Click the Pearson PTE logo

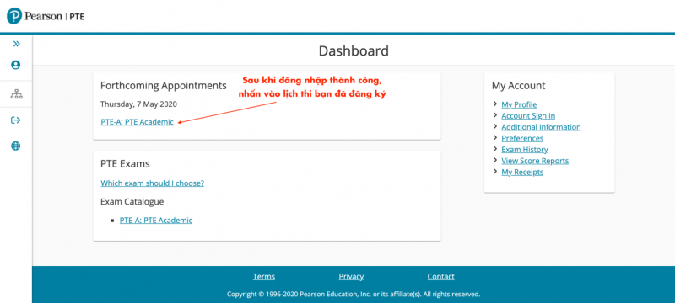tap(46, 16)
